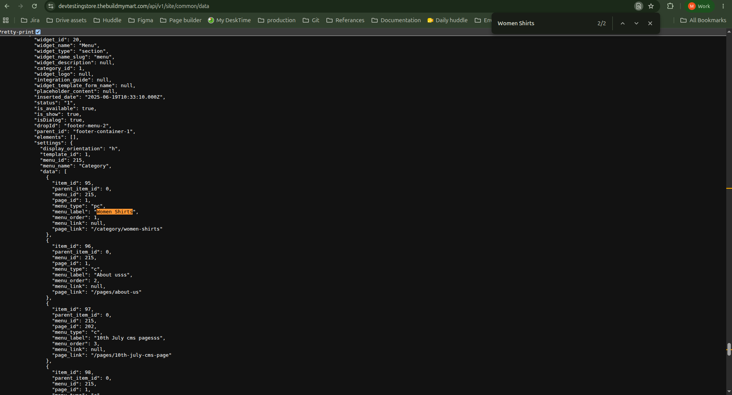732x395 pixels.
Task: Click the "item_id": 95 line
Action: 73,183
